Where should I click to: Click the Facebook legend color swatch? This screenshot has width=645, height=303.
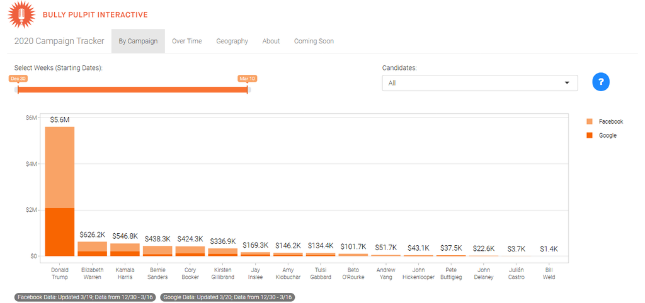[589, 121]
